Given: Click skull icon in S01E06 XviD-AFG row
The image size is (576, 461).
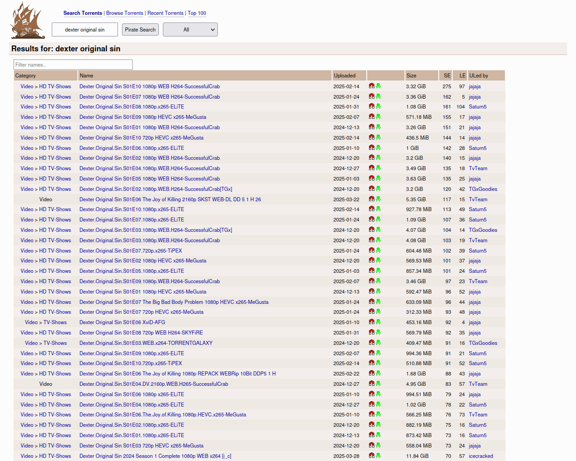Looking at the screenshot, I should [378, 322].
